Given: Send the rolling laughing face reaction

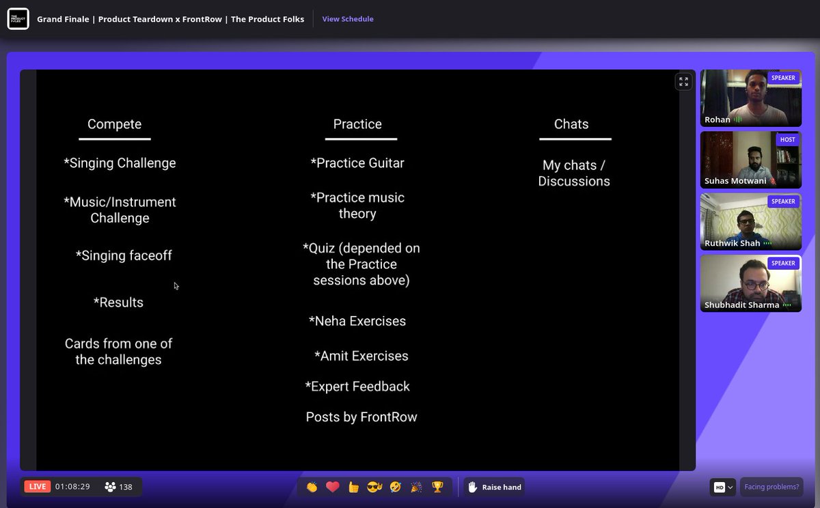Looking at the screenshot, I should pyautogui.click(x=395, y=487).
